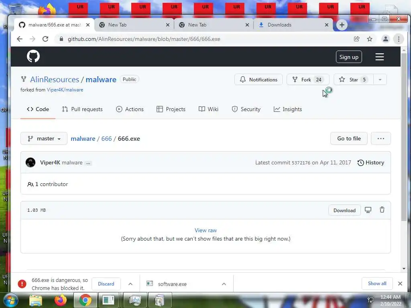Close the Downloads tab

click(x=327, y=25)
